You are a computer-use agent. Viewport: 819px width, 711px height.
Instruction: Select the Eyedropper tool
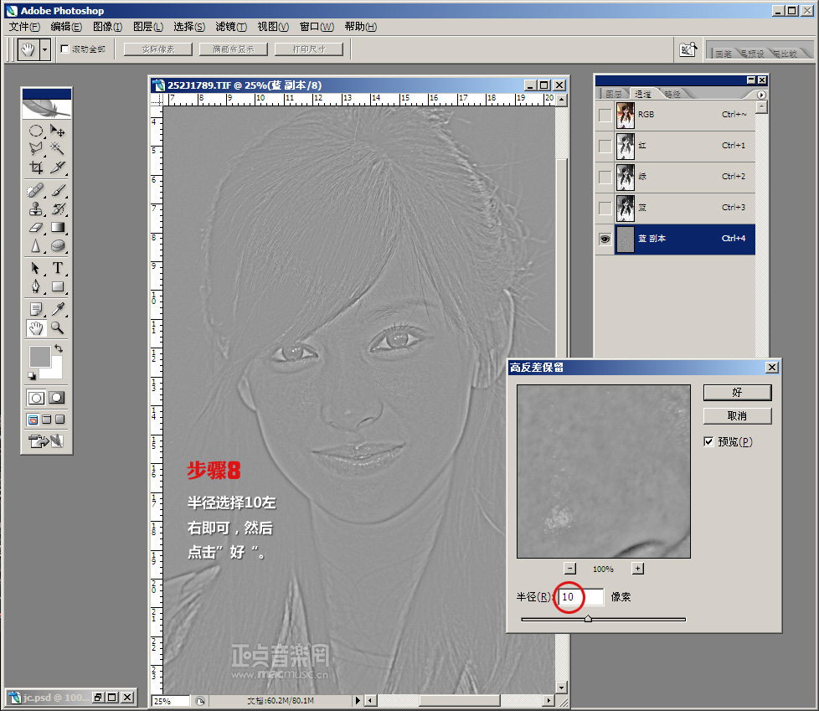[58, 309]
